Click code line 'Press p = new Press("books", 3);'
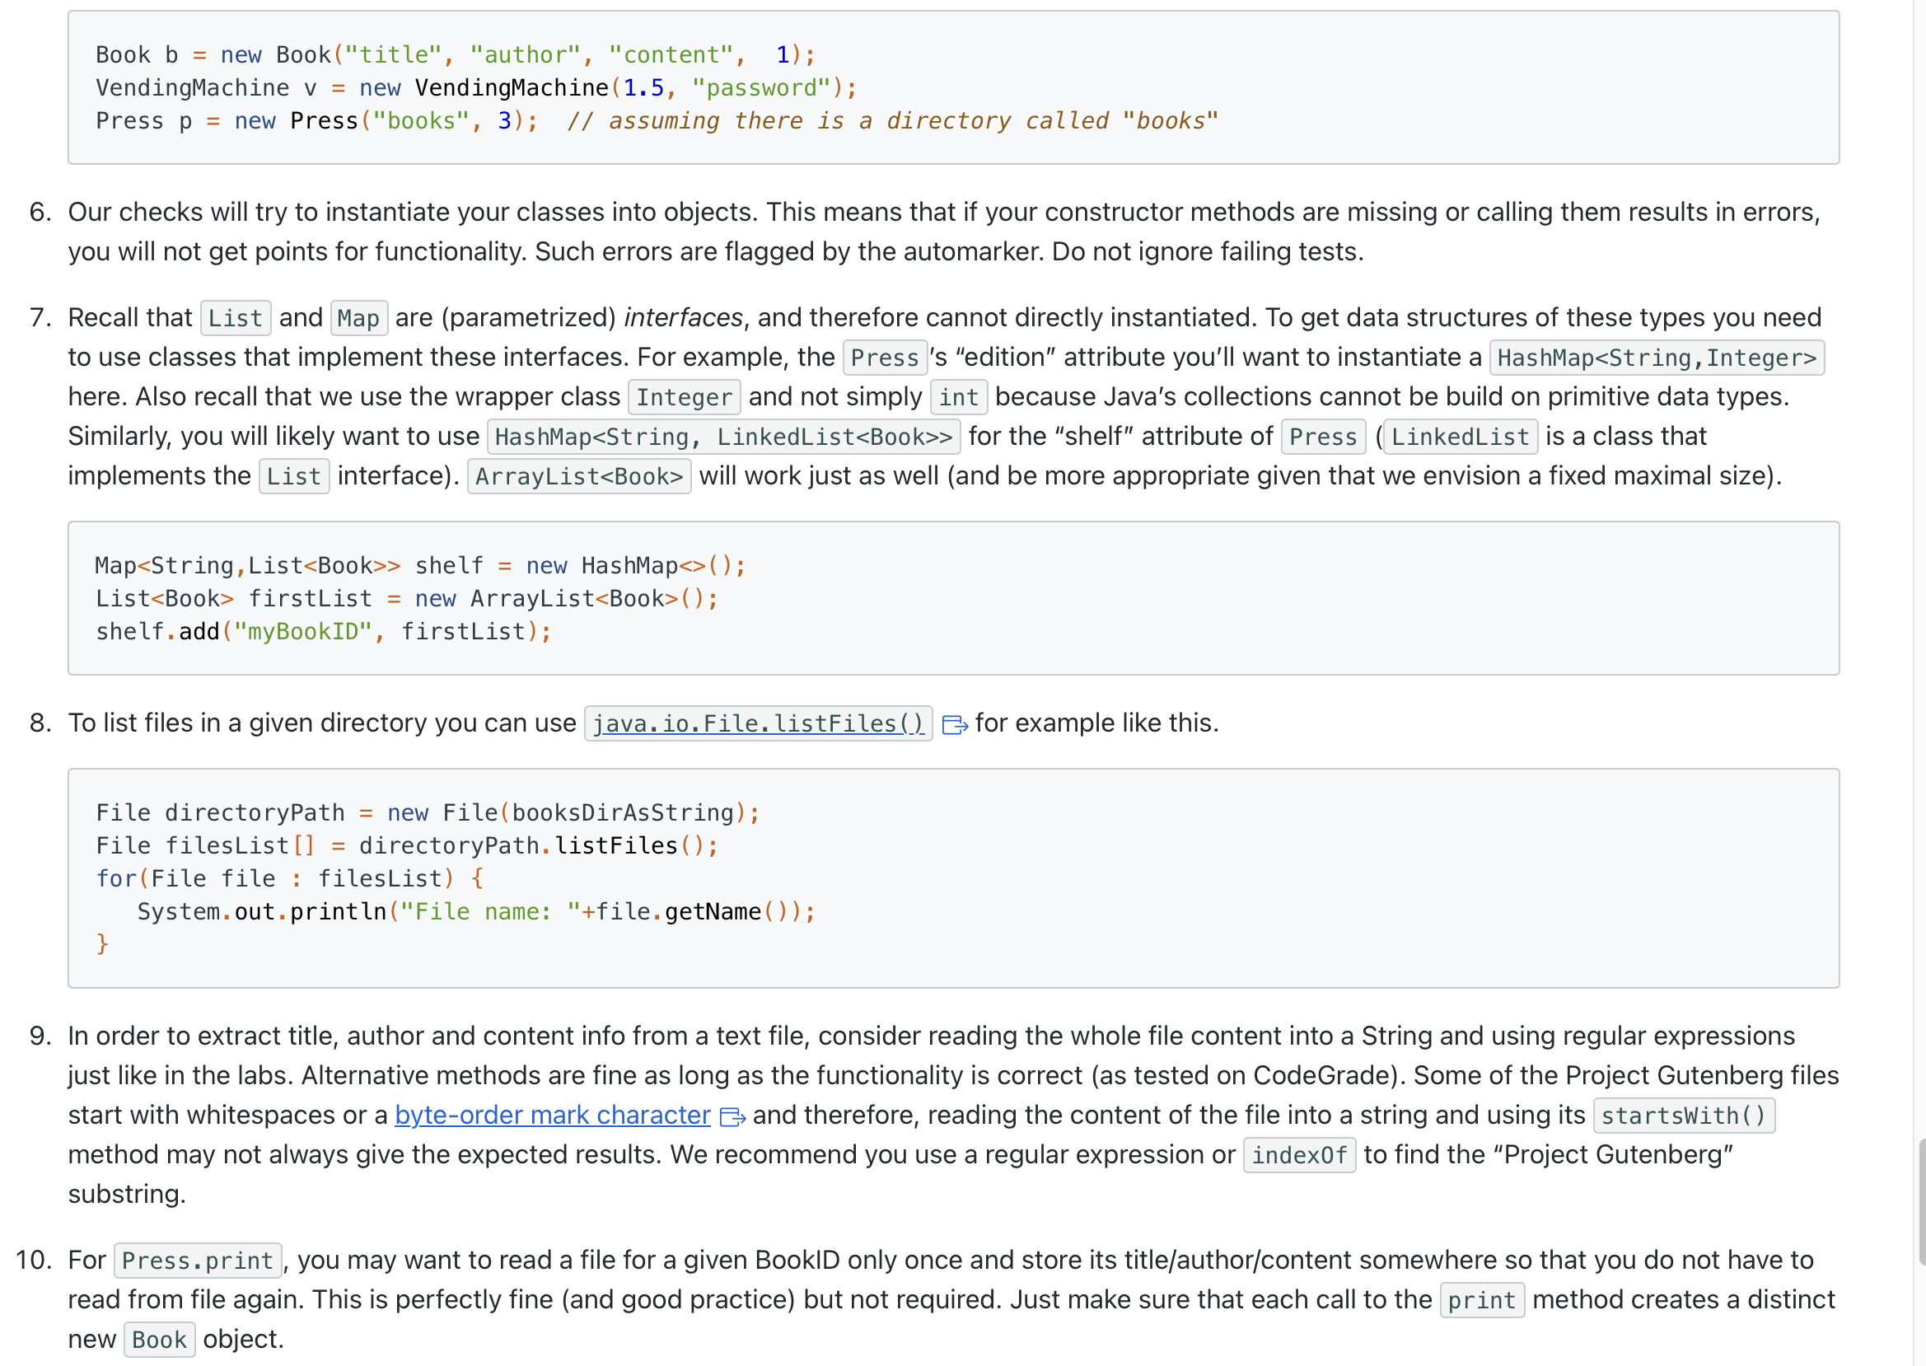Viewport: 1926px width, 1366px height. click(x=316, y=120)
